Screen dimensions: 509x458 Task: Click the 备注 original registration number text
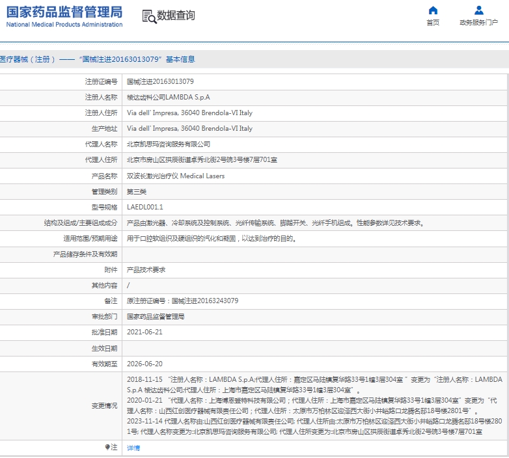pos(182,301)
